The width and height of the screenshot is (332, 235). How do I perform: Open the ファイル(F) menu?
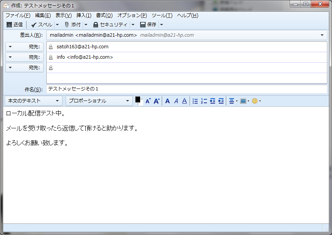pos(18,15)
